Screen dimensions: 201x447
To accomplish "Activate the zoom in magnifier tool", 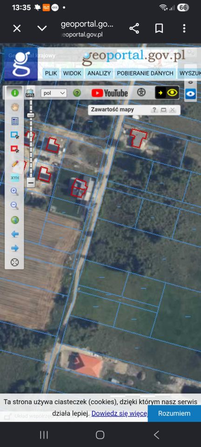I will [x=14, y=191].
